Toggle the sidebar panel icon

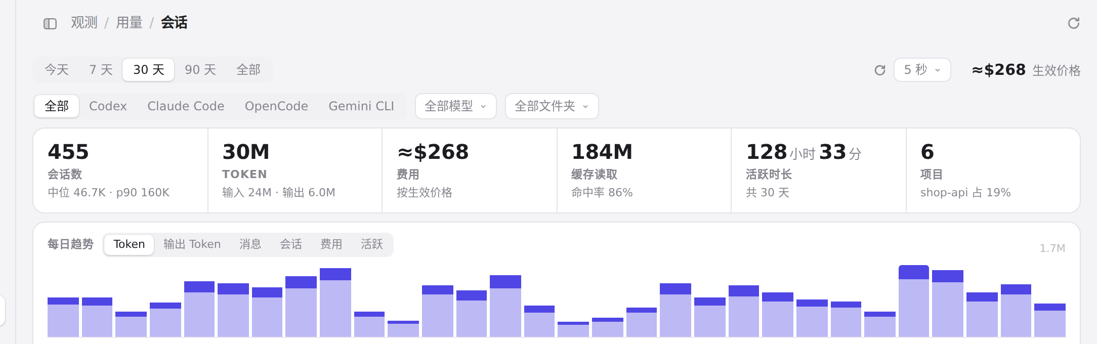click(x=50, y=24)
